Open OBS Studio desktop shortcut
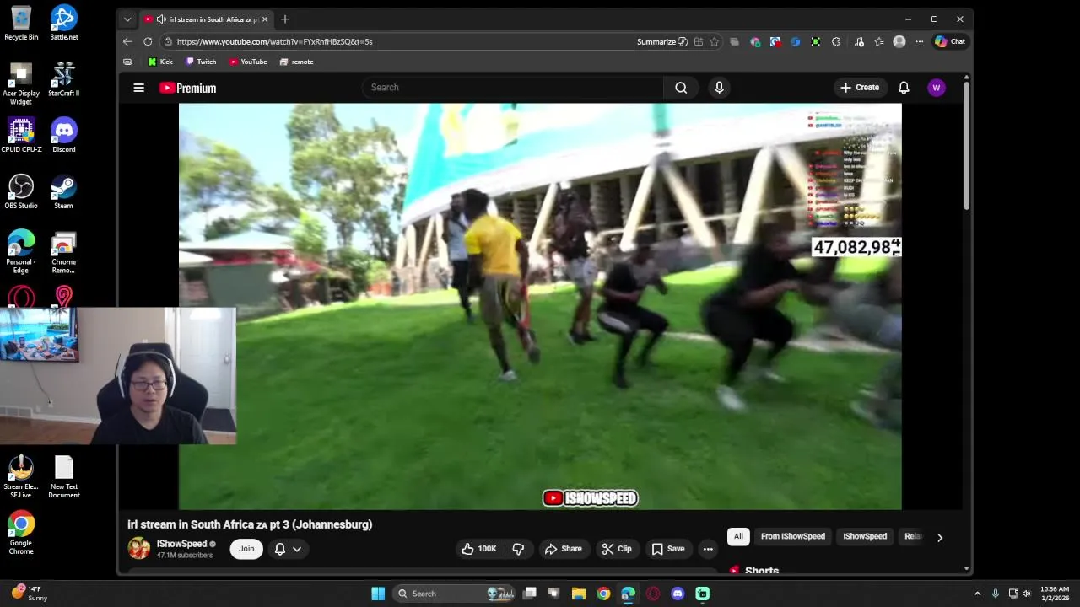This screenshot has width=1080, height=607. tap(21, 191)
